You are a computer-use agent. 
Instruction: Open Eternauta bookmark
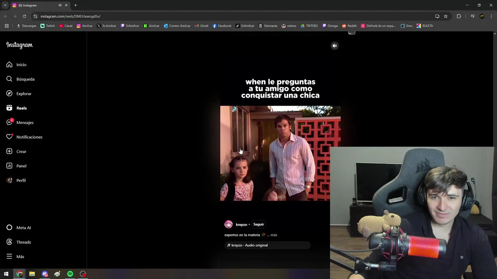(x=268, y=26)
